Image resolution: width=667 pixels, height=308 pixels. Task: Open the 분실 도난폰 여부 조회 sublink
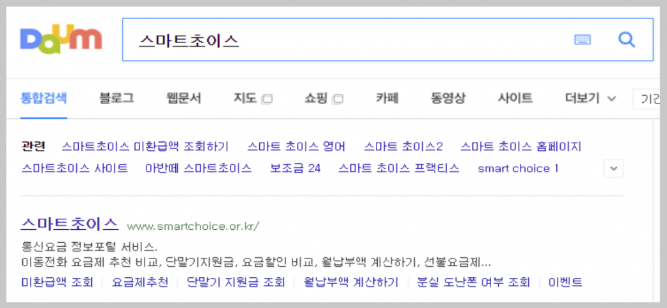pyautogui.click(x=474, y=282)
